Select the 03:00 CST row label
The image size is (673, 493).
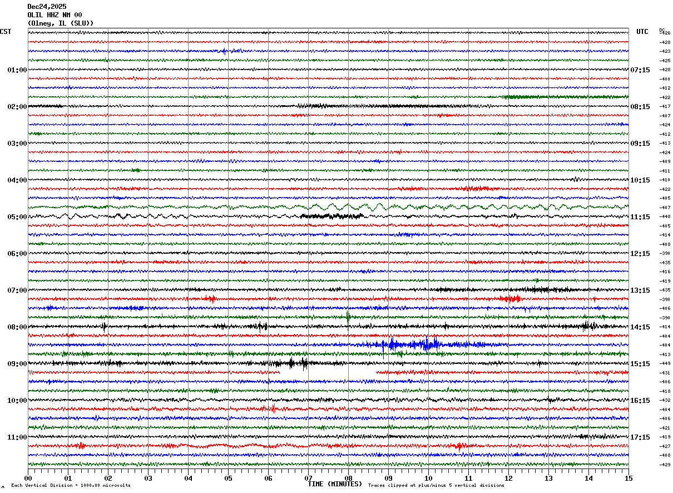point(17,144)
